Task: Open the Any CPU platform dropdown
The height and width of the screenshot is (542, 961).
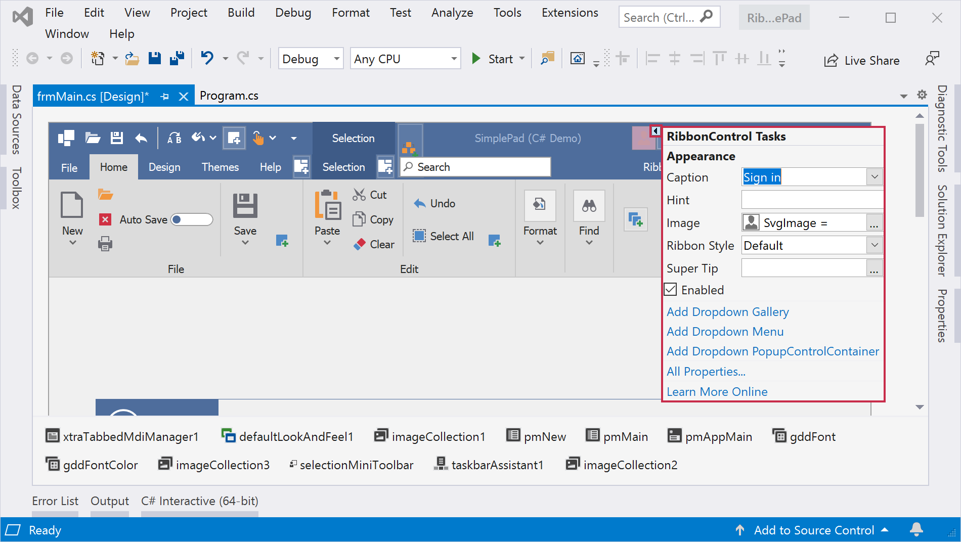Action: [454, 59]
